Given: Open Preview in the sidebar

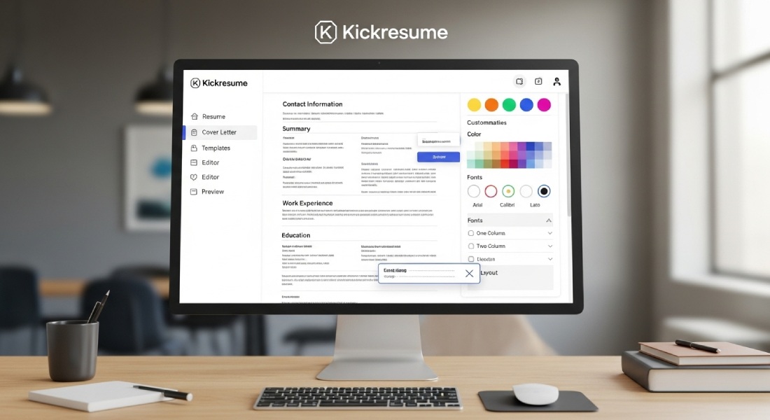Looking at the screenshot, I should tap(207, 192).
